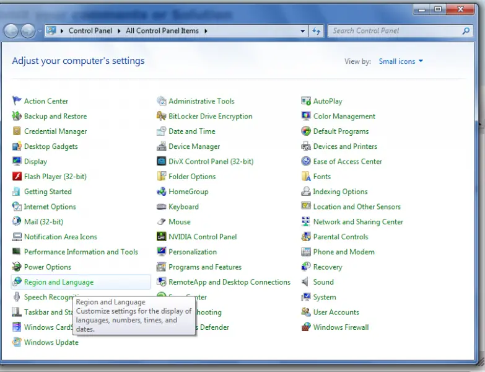Click the AutoPlay icon
This screenshot has height=372, width=485.
pyautogui.click(x=306, y=101)
